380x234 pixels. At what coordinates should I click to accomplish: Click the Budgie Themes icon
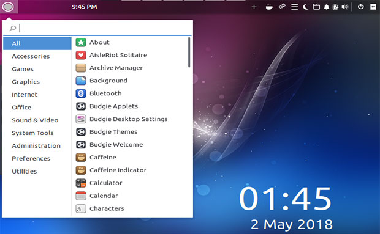point(81,132)
